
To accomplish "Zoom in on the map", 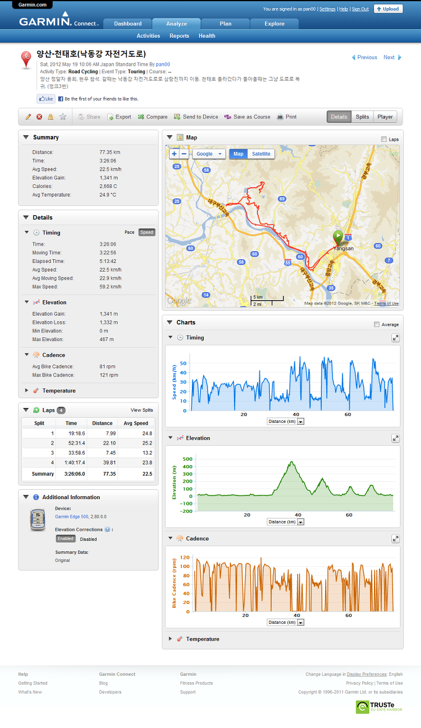I will coord(175,154).
